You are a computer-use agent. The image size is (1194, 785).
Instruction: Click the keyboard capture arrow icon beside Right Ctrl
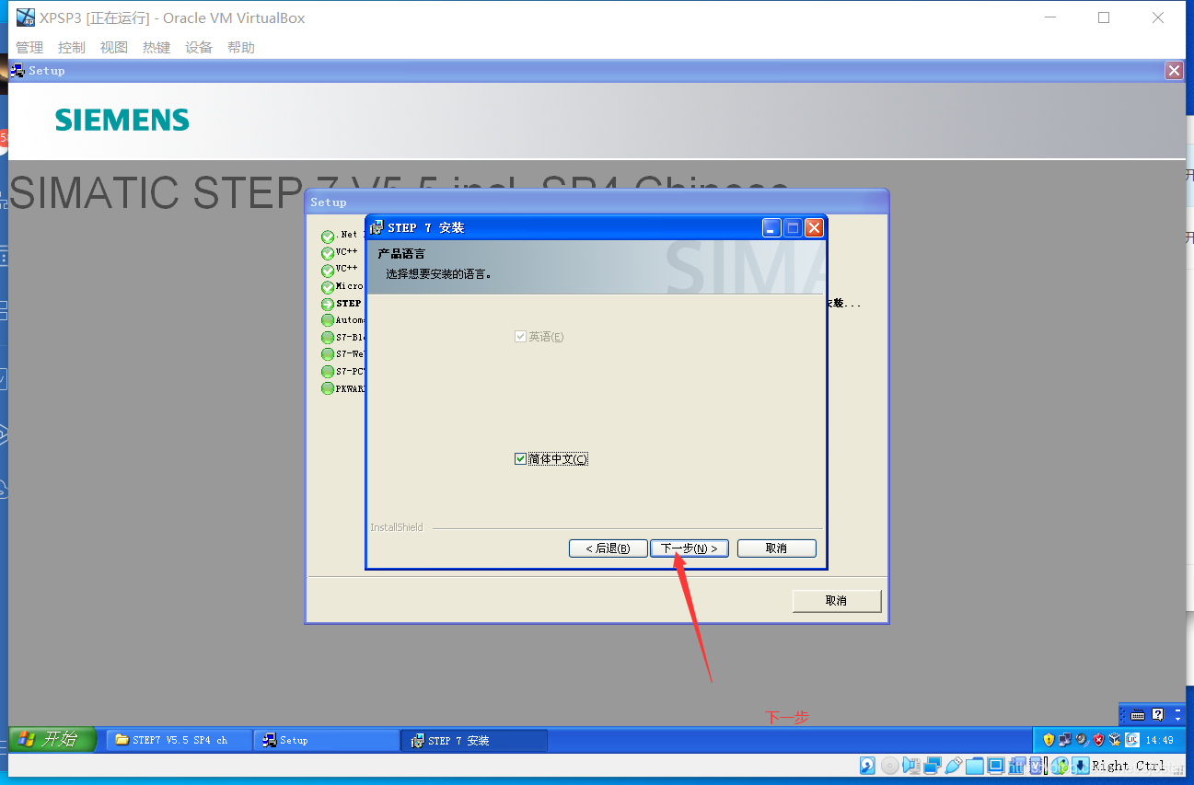tap(1081, 765)
